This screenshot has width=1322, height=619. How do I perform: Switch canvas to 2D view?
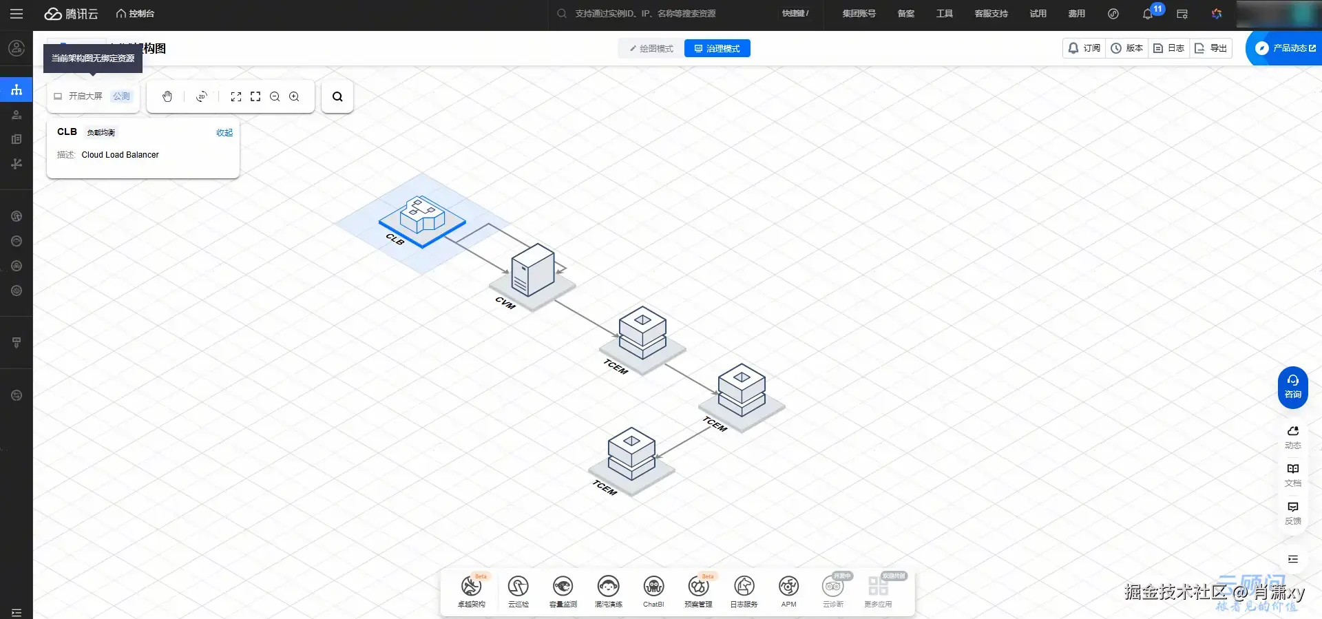click(x=202, y=96)
